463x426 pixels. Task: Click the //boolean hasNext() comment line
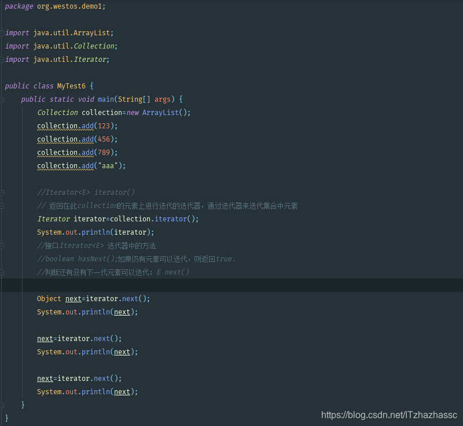click(137, 259)
